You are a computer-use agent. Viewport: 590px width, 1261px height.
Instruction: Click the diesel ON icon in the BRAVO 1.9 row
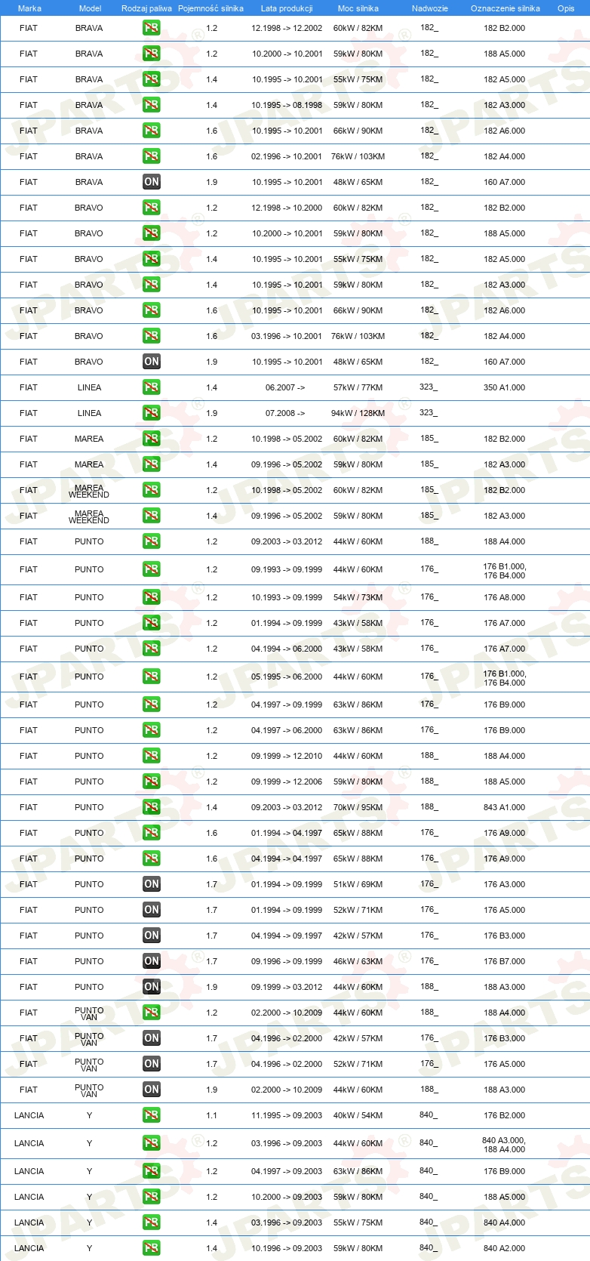[152, 362]
